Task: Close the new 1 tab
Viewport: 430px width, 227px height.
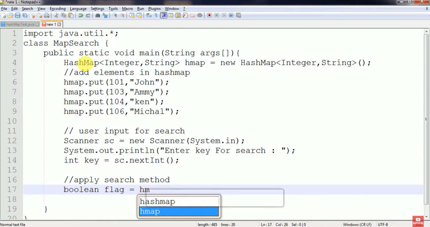Action: 59,24
